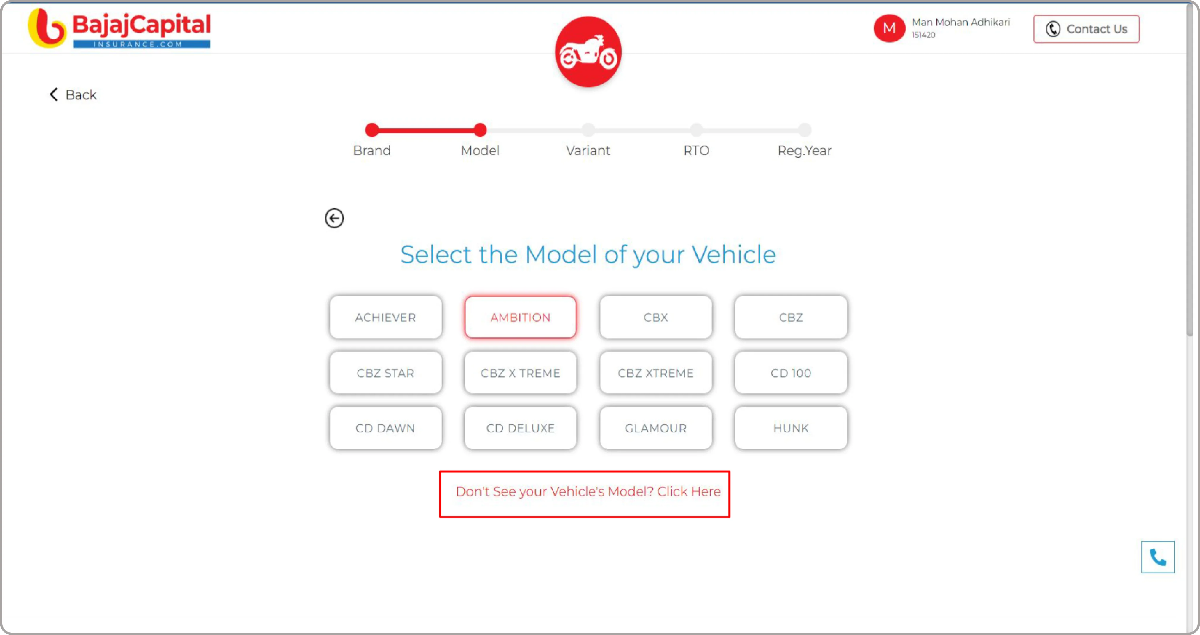Screen dimensions: 1200x635
Task: Pick the GLAMOUR model
Action: pos(655,428)
